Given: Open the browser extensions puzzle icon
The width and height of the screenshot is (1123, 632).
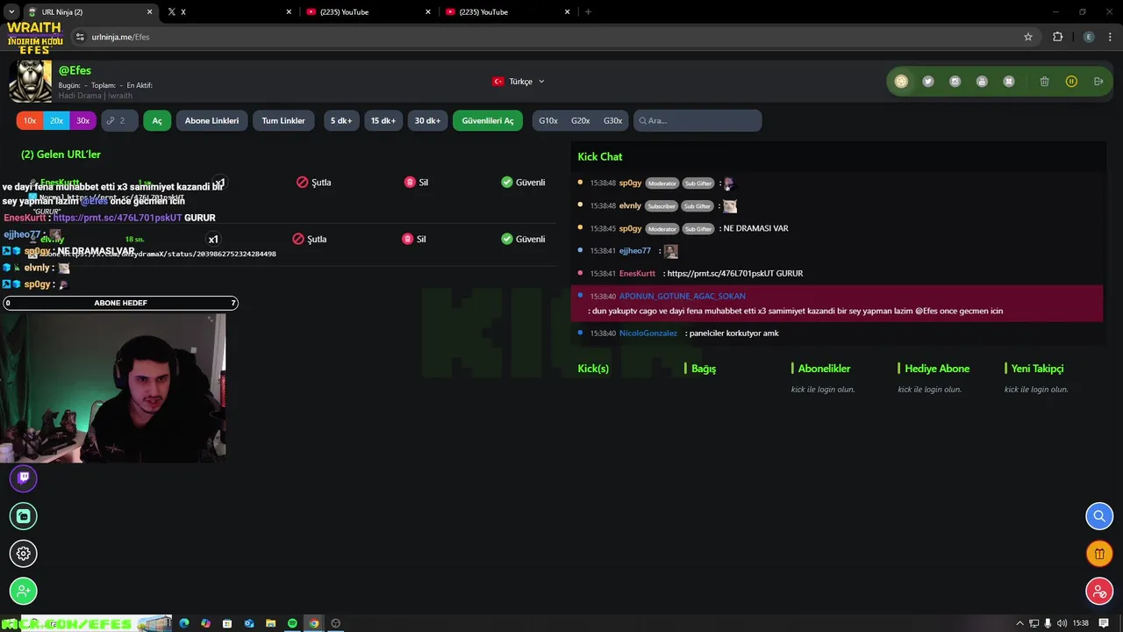Looking at the screenshot, I should 1057,37.
